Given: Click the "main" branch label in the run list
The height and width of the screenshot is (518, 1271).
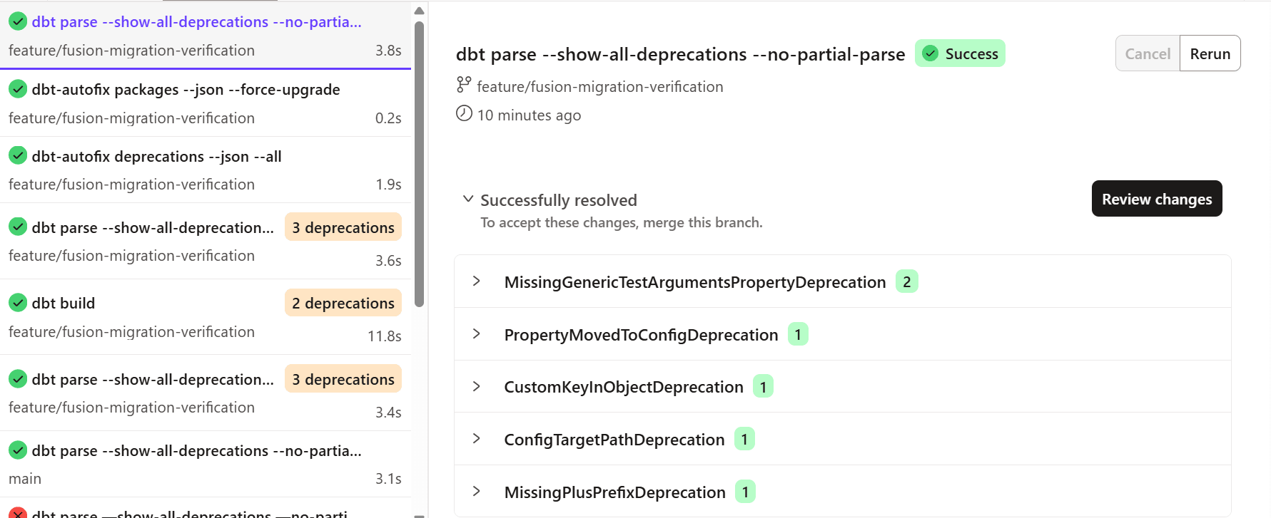Looking at the screenshot, I should (x=25, y=479).
